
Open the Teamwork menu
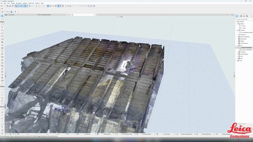tap(31, 3)
